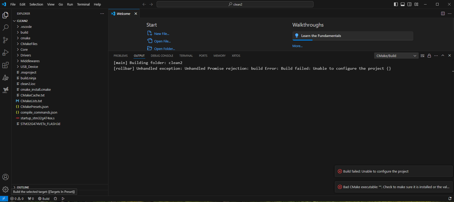This screenshot has width=454, height=202.
Task: Click the Bad CMake executable error notification
Action: [393, 187]
